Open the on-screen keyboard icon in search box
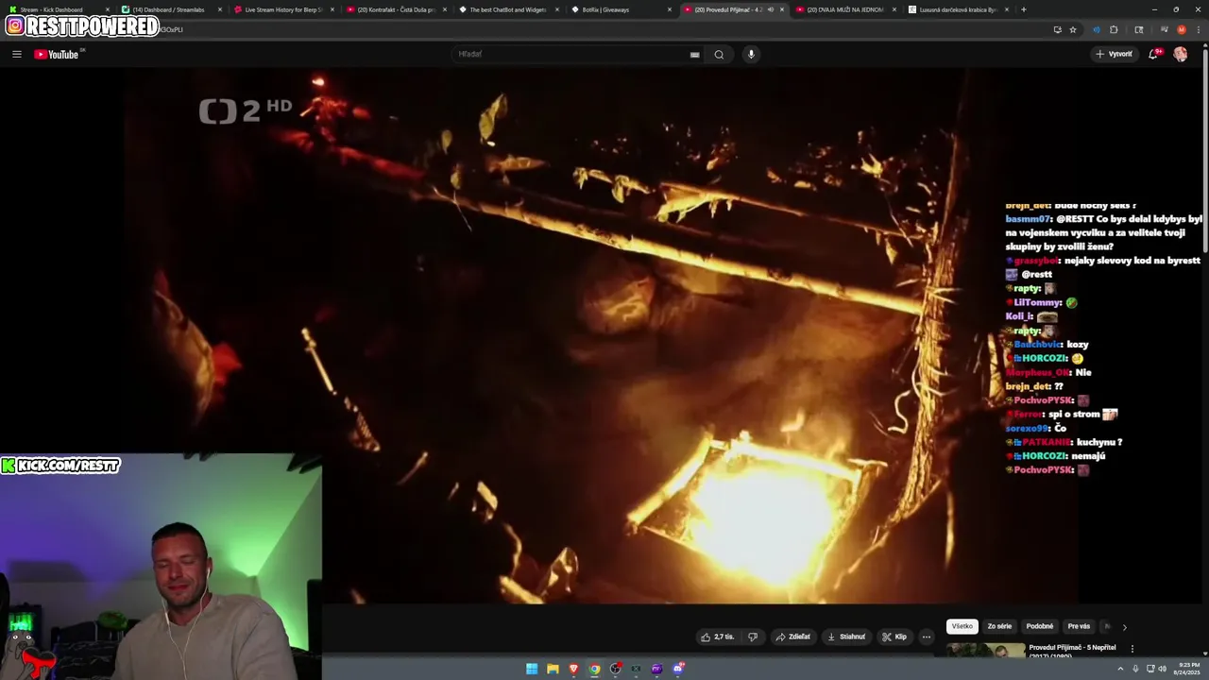This screenshot has height=680, width=1209. [694, 54]
